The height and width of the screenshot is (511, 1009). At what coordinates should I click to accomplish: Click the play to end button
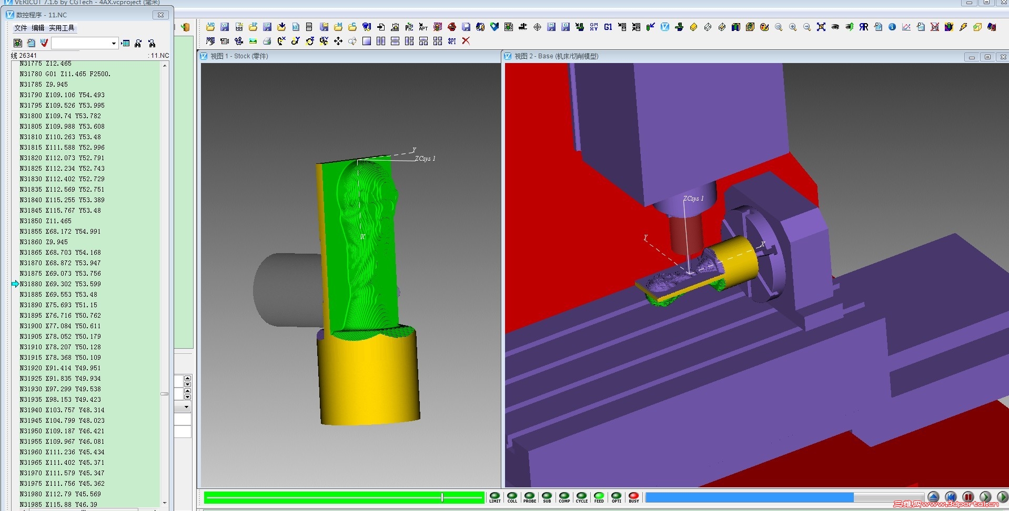coord(1002,497)
